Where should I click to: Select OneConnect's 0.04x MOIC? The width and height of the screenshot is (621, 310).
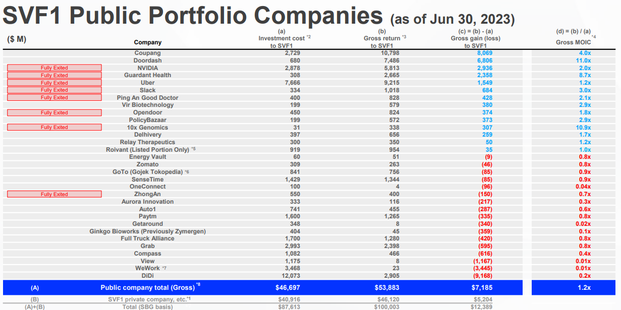584,187
